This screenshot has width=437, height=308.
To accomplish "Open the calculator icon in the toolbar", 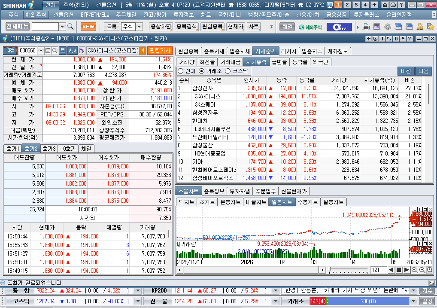I will [376, 27].
